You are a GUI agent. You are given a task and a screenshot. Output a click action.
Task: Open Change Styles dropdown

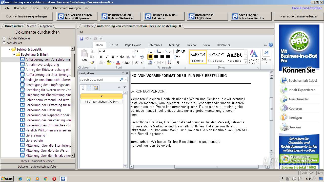click(254, 57)
